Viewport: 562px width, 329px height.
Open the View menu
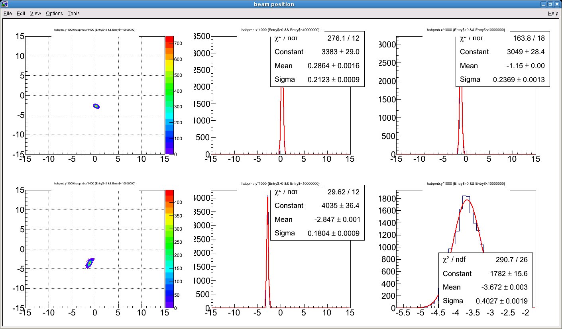[35, 14]
